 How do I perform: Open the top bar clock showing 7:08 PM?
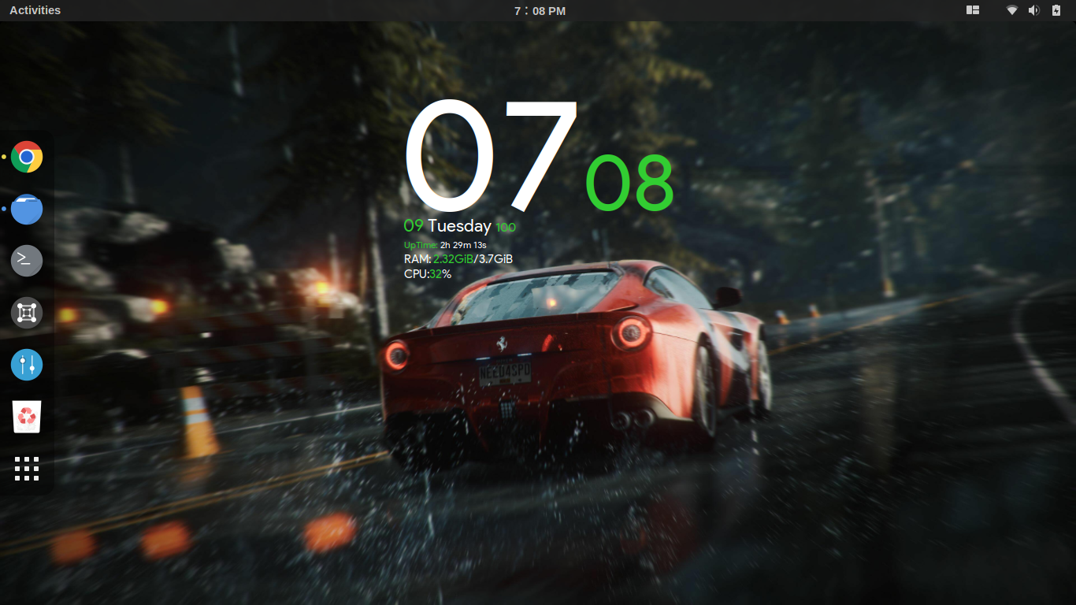point(540,10)
